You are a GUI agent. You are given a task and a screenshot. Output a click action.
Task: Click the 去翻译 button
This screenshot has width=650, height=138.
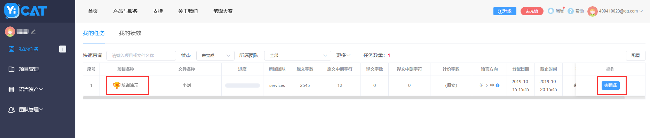pos(611,85)
